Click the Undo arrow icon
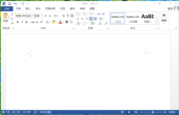This screenshot has width=179, height=115. (15, 4)
